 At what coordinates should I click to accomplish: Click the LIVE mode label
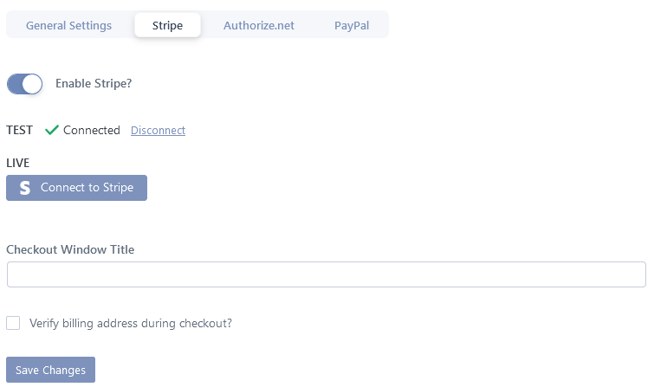click(x=17, y=163)
